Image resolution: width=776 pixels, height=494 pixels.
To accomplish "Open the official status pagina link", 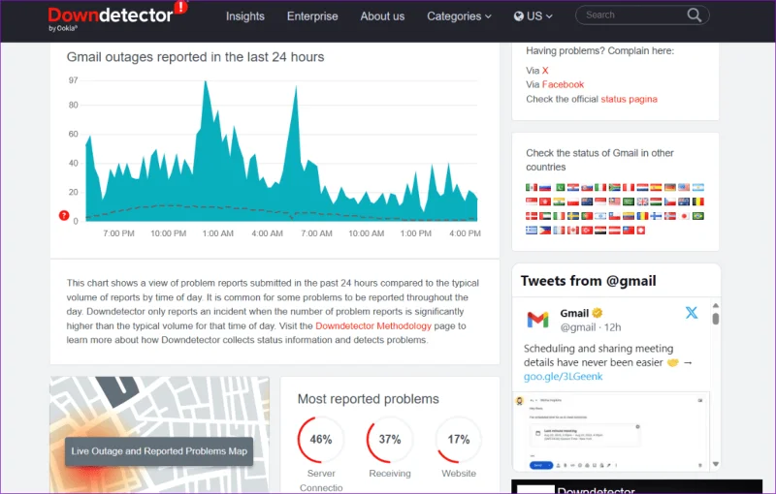I will coord(629,99).
